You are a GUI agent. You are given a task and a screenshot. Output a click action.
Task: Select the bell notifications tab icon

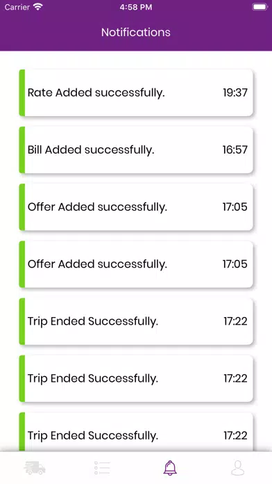click(x=170, y=468)
